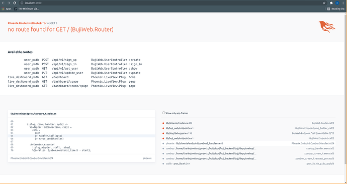
Task: Click the Phoenix firebird logo
Action: (327, 27)
